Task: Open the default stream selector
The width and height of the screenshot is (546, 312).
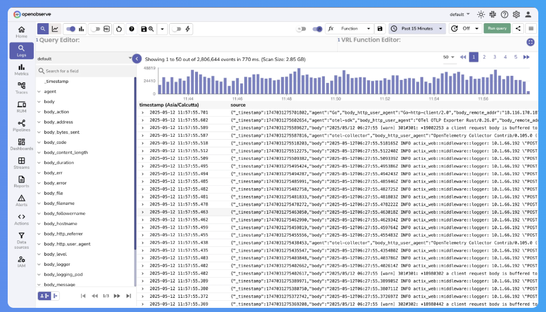Action: click(x=85, y=59)
